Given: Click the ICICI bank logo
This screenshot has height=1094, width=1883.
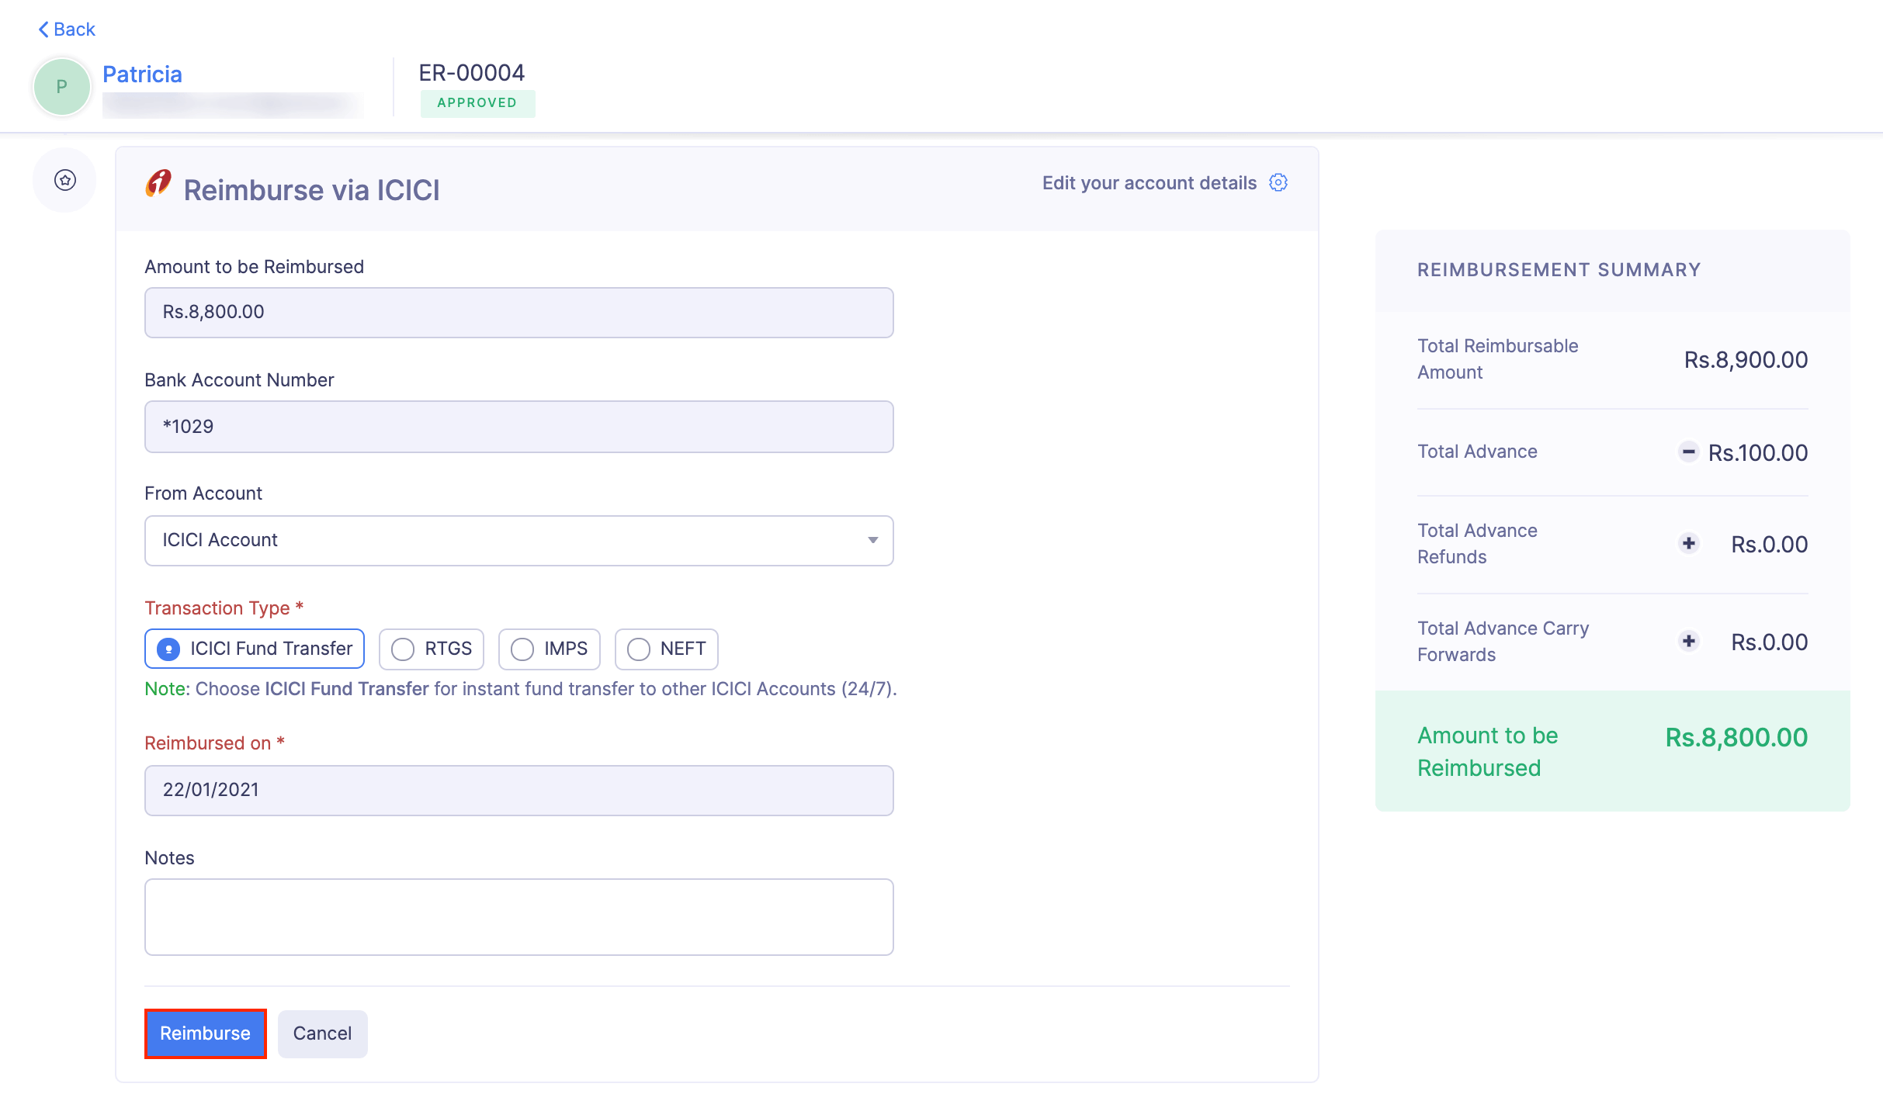Looking at the screenshot, I should (158, 185).
